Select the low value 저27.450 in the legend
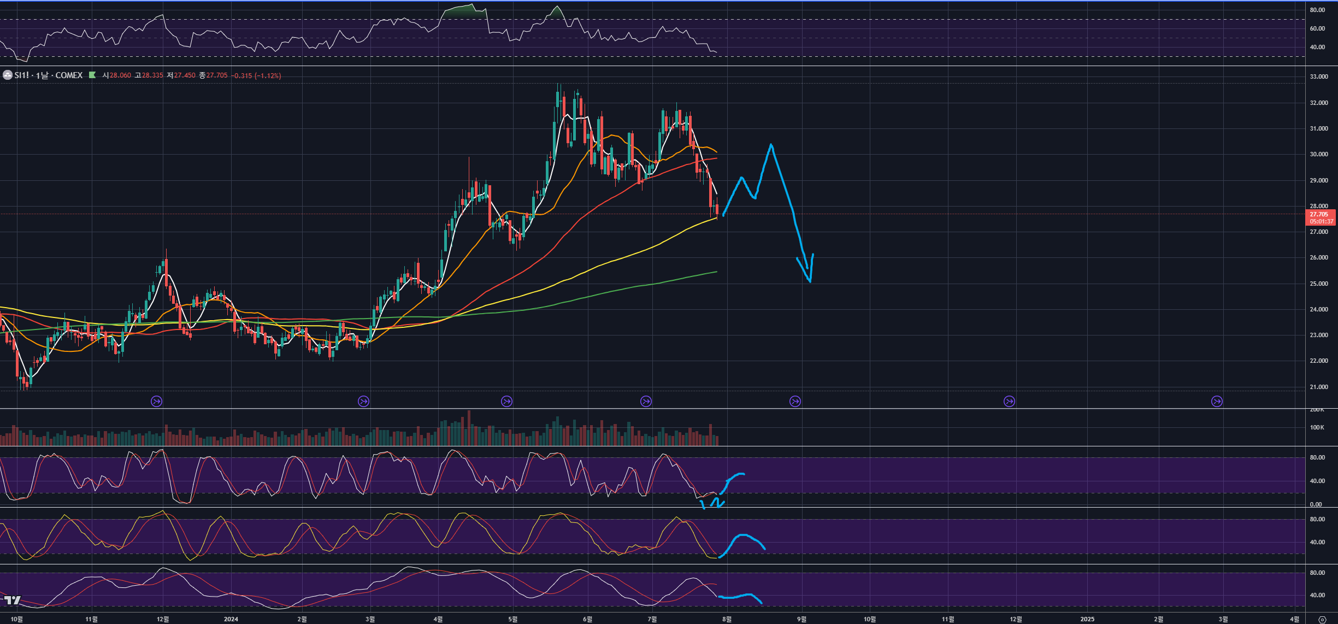1338x624 pixels. pos(181,75)
